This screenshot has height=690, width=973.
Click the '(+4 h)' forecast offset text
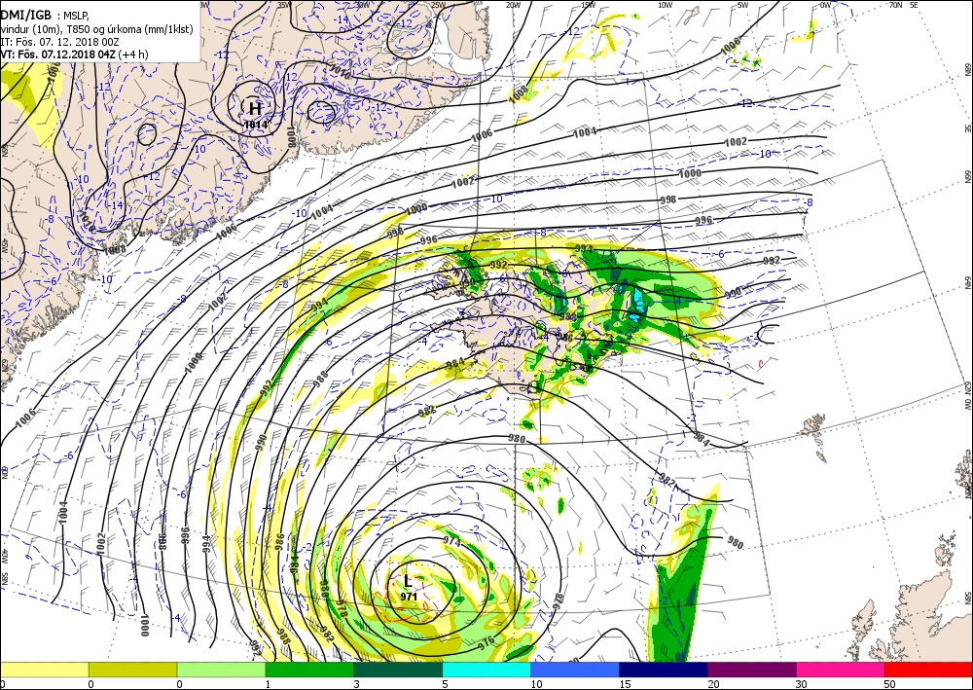click(131, 54)
